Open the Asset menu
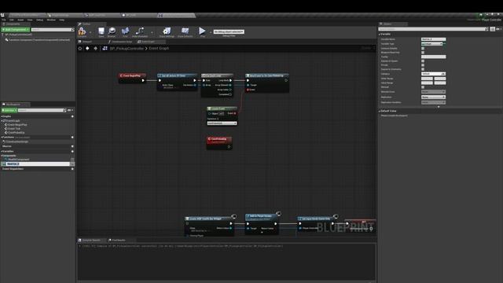The height and width of the screenshot is (283, 503). click(20, 20)
